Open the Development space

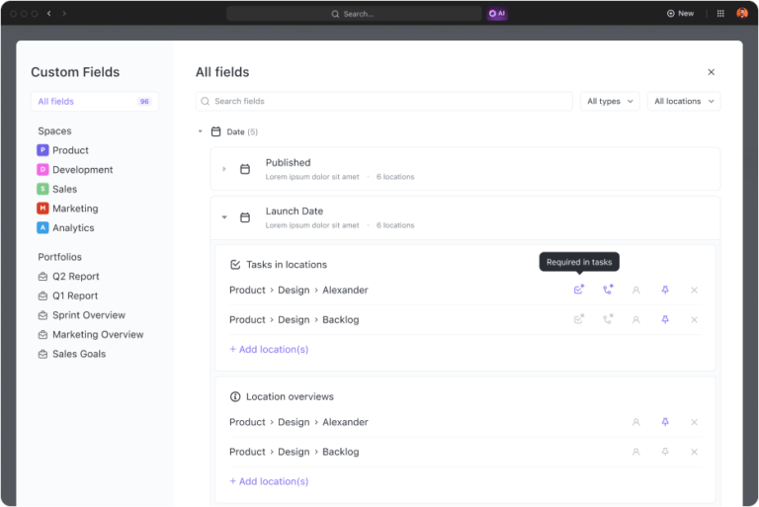tap(75, 169)
